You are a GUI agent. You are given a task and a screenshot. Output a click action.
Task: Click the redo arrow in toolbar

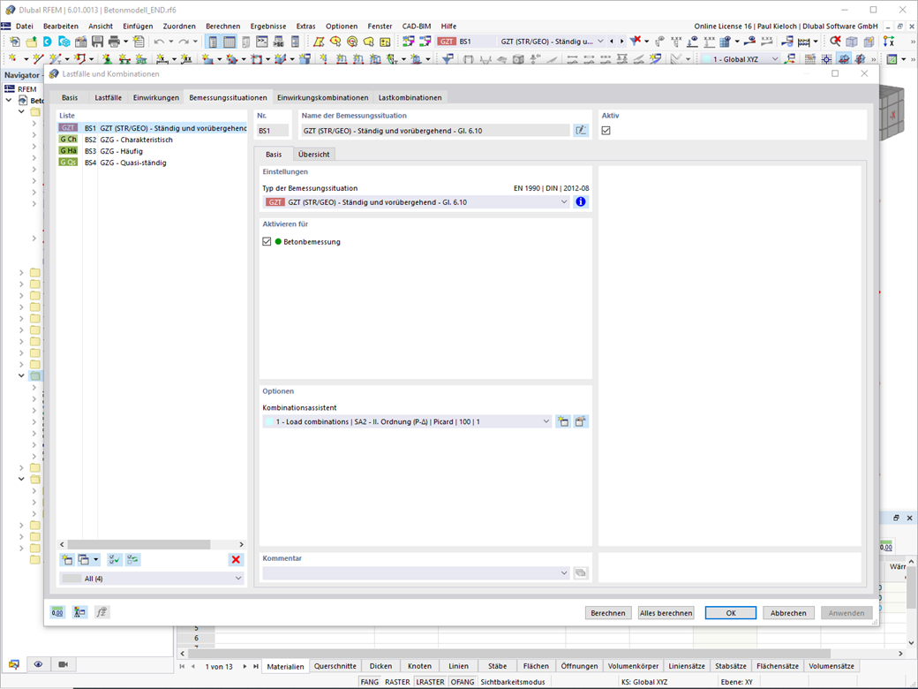click(x=184, y=42)
